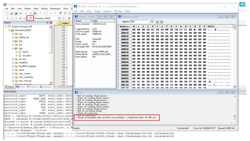The image size is (250, 141).
Task: Insert a bookmark using the flag icon
Action: pos(61,13)
